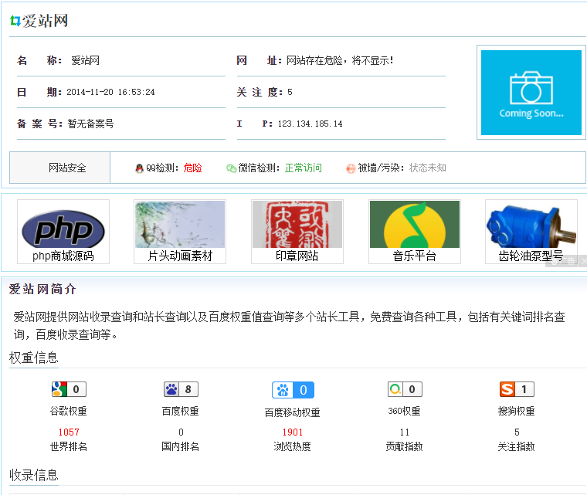This screenshot has width=587, height=495.
Task: Click the Baidu weight paw badge
Action: (181, 389)
